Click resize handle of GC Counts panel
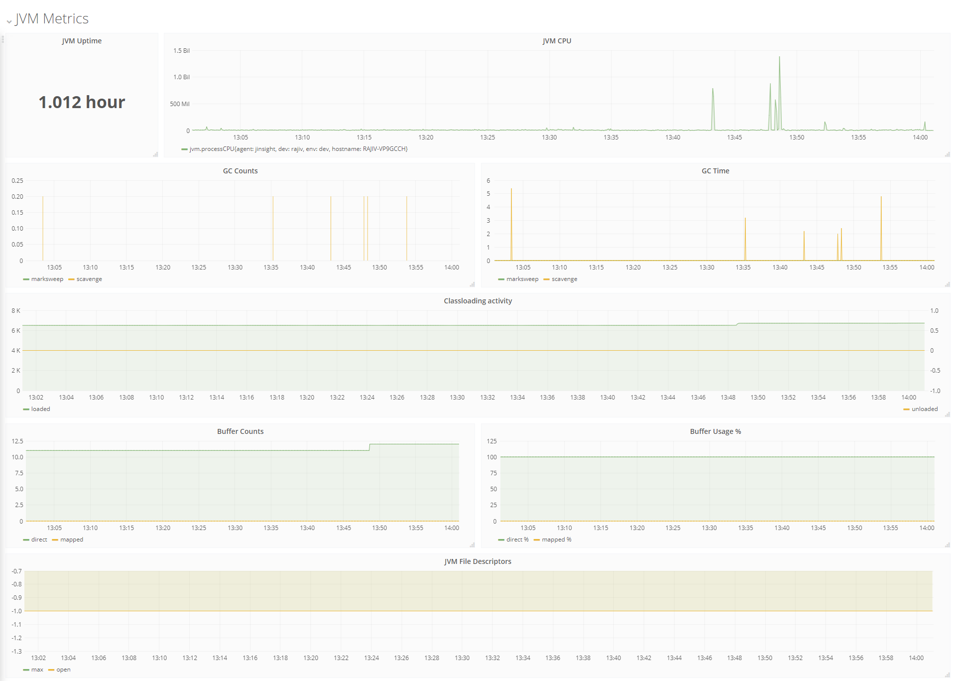The image size is (956, 681). pyautogui.click(x=472, y=284)
